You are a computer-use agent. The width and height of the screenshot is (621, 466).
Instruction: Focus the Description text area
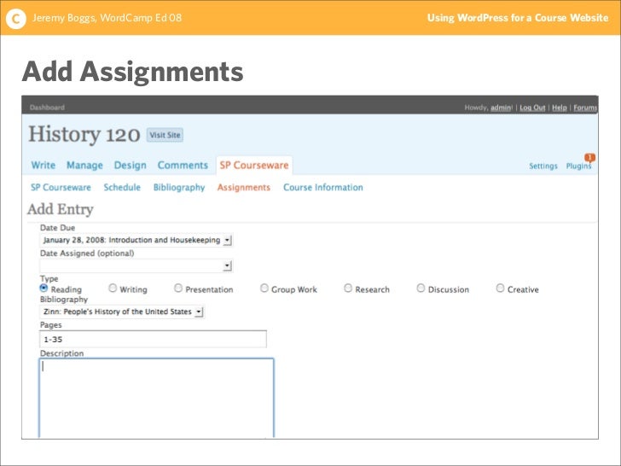(x=156, y=398)
